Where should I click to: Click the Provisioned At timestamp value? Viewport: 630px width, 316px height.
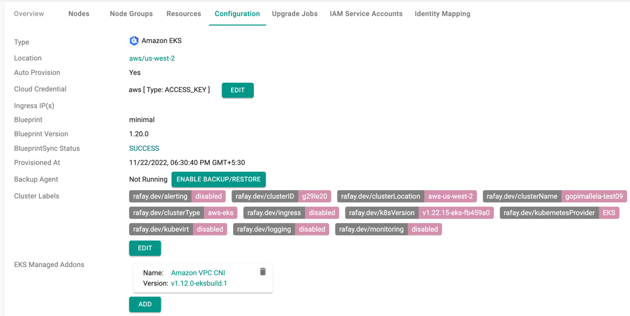[x=187, y=163]
